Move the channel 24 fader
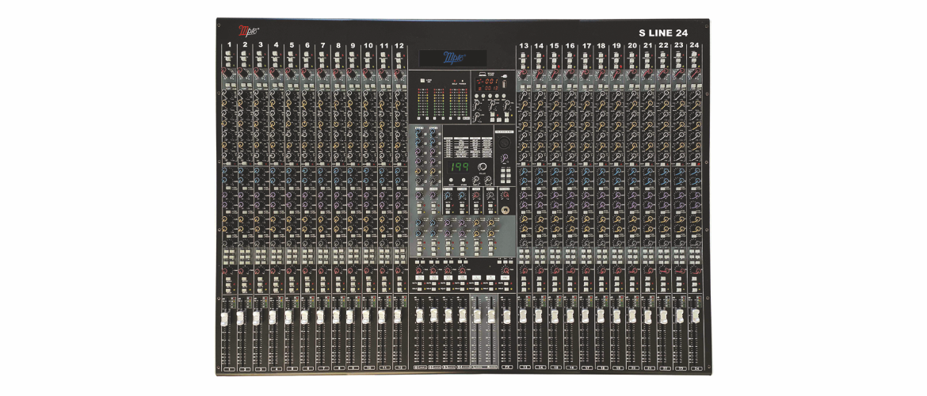The height and width of the screenshot is (396, 927). coord(695,316)
